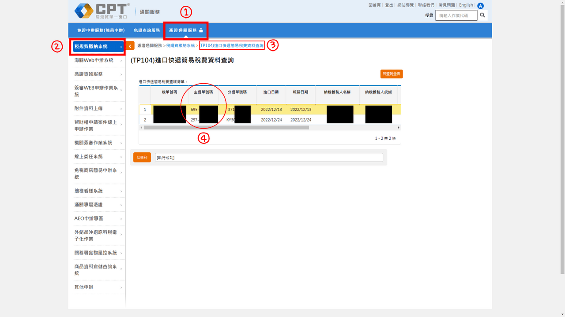Click the record count '1 - 2 共 2 條'
Viewport: 565px width, 317px height.
385,138
